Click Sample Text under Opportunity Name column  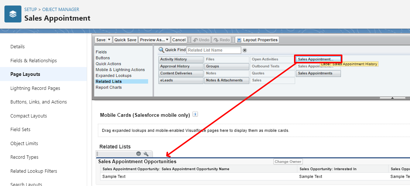click(114, 177)
